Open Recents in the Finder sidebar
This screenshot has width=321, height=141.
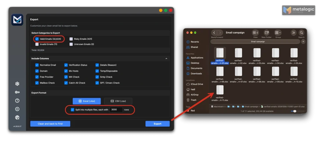192,42
